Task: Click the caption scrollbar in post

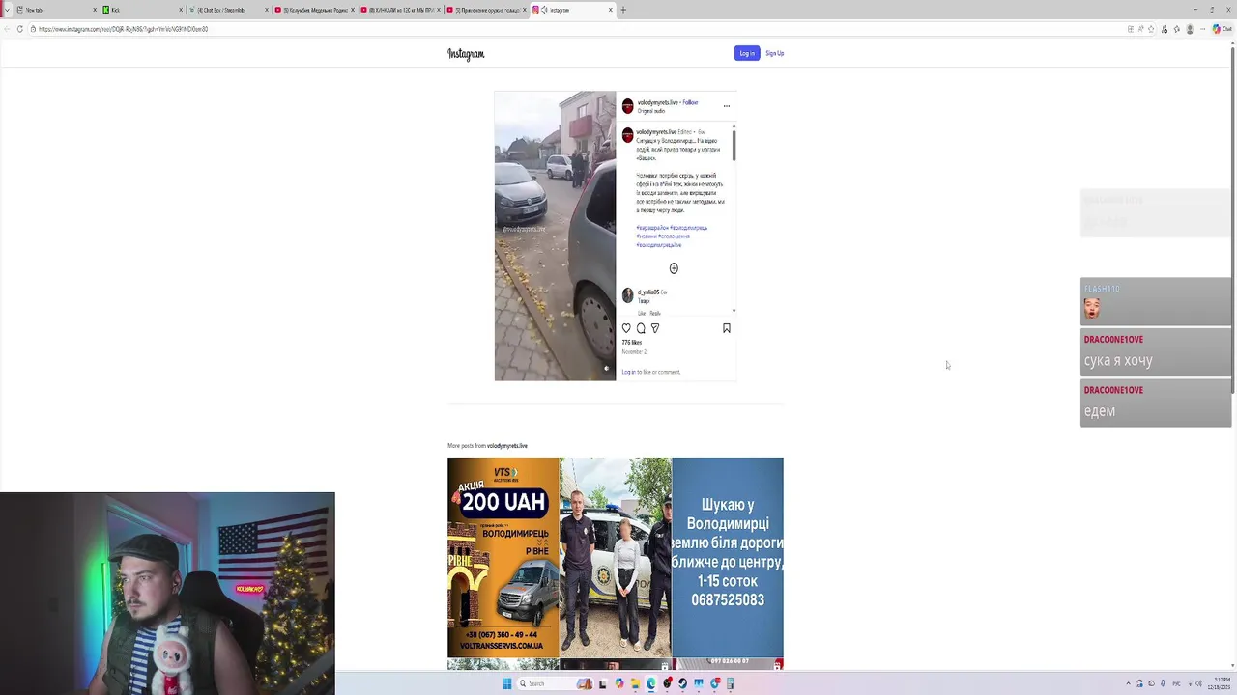Action: click(x=734, y=145)
